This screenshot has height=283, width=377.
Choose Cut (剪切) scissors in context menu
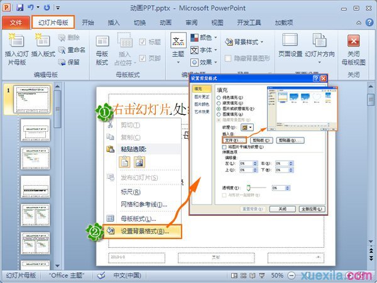tap(110, 125)
